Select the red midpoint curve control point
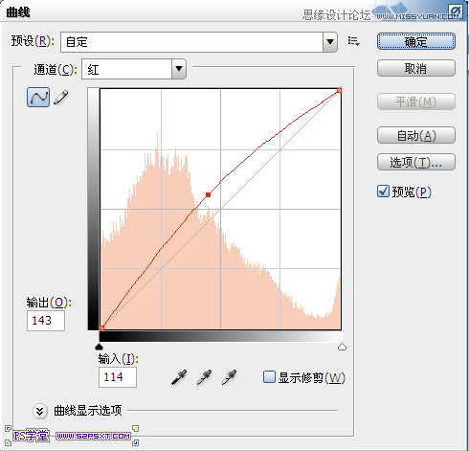Image resolution: width=469 pixels, height=451 pixels. 208,194
